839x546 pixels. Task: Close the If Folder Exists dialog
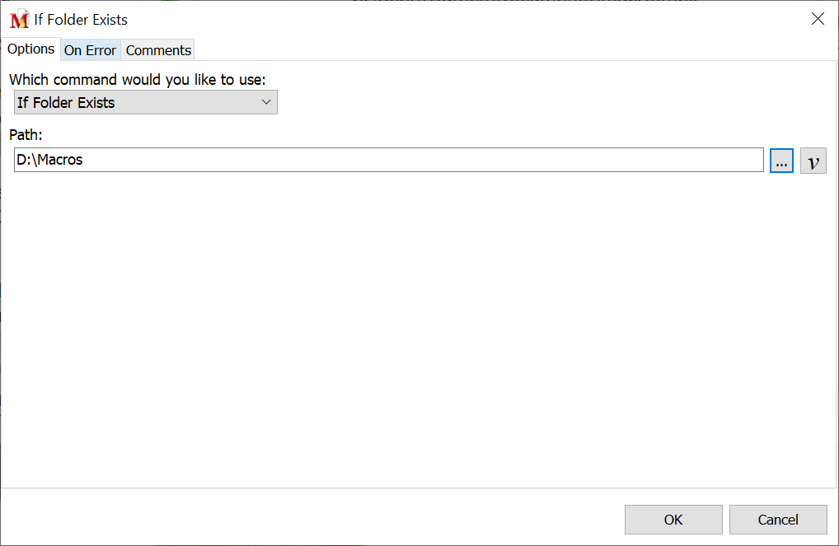point(818,19)
